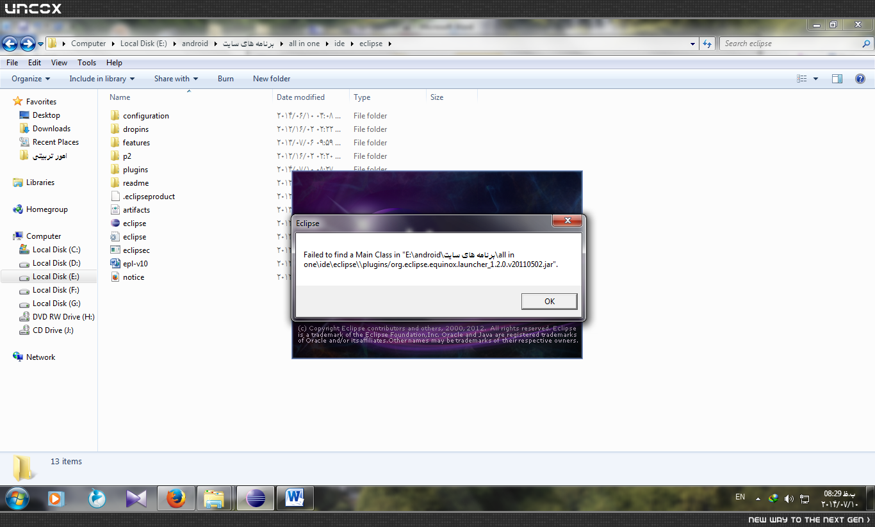This screenshot has width=875, height=527.
Task: Select the epl-v10 document icon
Action: point(115,264)
